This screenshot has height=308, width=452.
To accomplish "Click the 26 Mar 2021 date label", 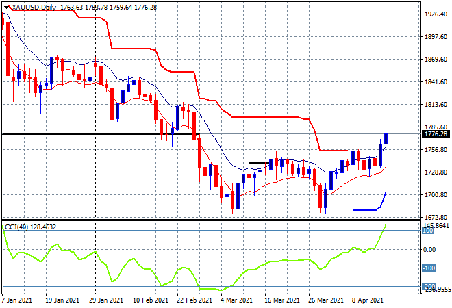I will pyautogui.click(x=326, y=300).
